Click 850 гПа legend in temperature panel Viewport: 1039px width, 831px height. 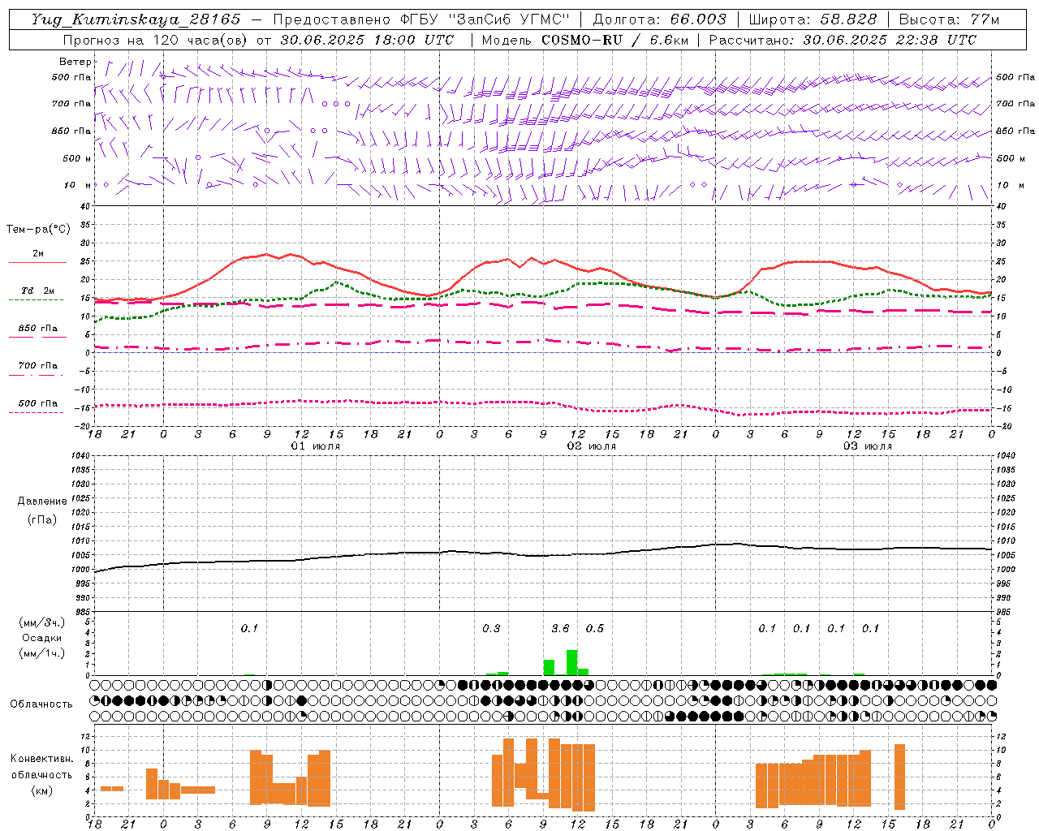[38, 329]
